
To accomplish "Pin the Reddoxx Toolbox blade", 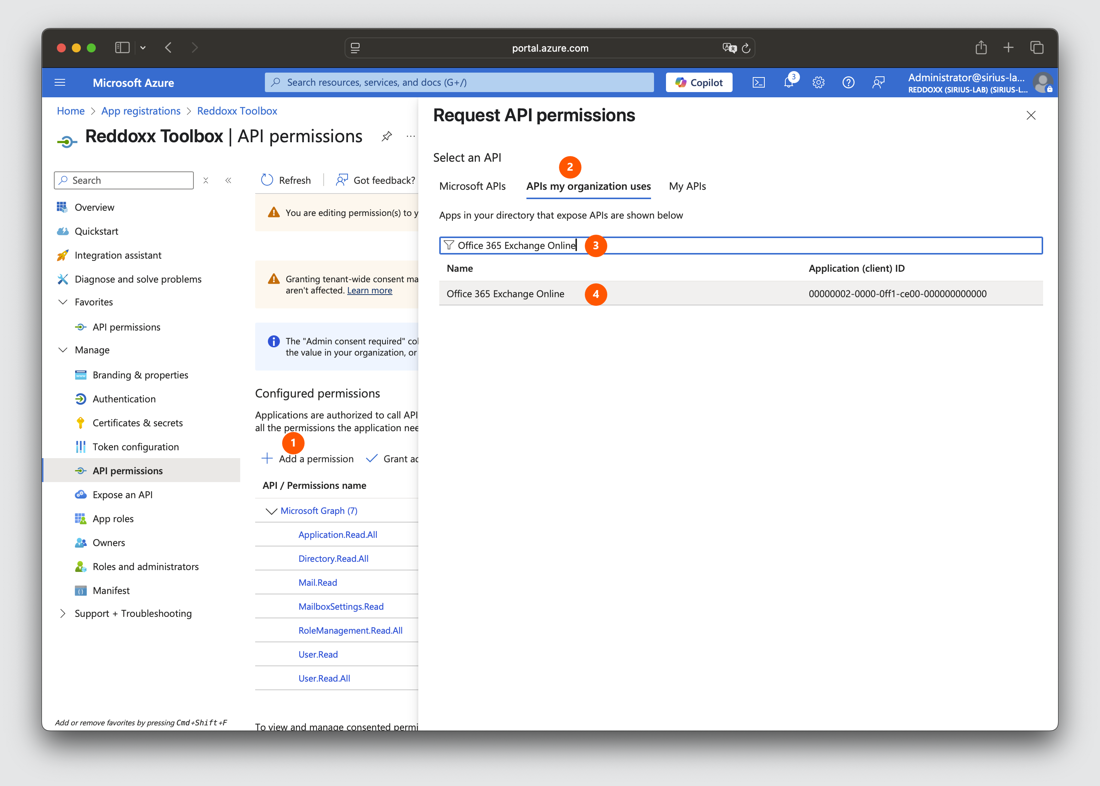I will point(386,137).
